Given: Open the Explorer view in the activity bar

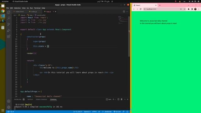Looking at the screenshot, I should 8,12.
